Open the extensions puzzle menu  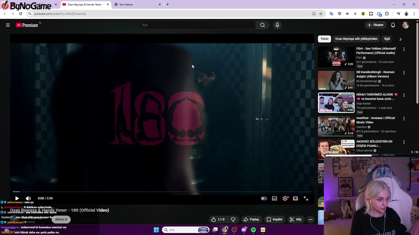coord(387,14)
